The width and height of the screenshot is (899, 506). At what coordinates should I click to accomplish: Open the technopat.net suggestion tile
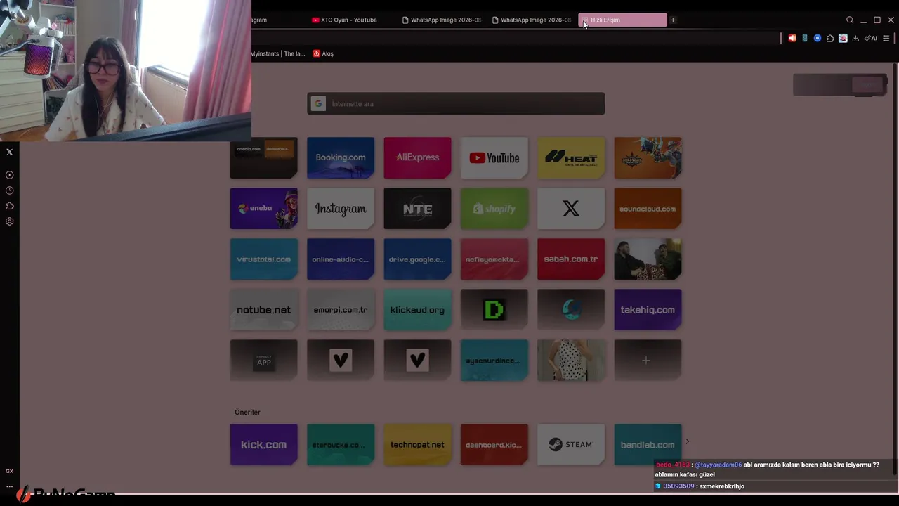point(417,445)
